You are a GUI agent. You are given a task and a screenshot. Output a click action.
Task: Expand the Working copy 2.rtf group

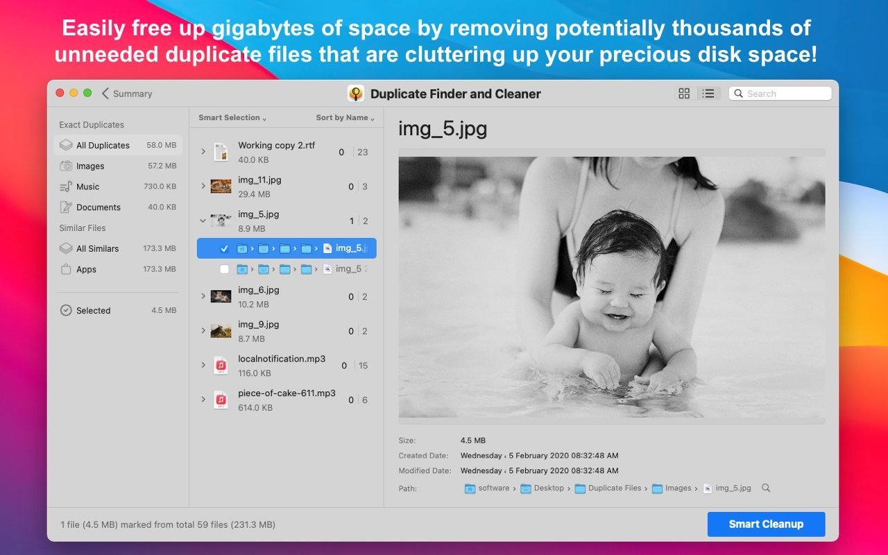pyautogui.click(x=203, y=152)
